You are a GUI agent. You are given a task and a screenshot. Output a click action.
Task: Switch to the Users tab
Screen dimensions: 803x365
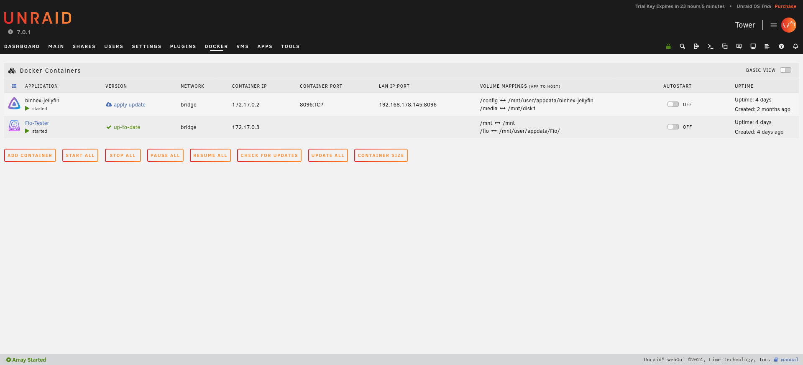click(114, 46)
